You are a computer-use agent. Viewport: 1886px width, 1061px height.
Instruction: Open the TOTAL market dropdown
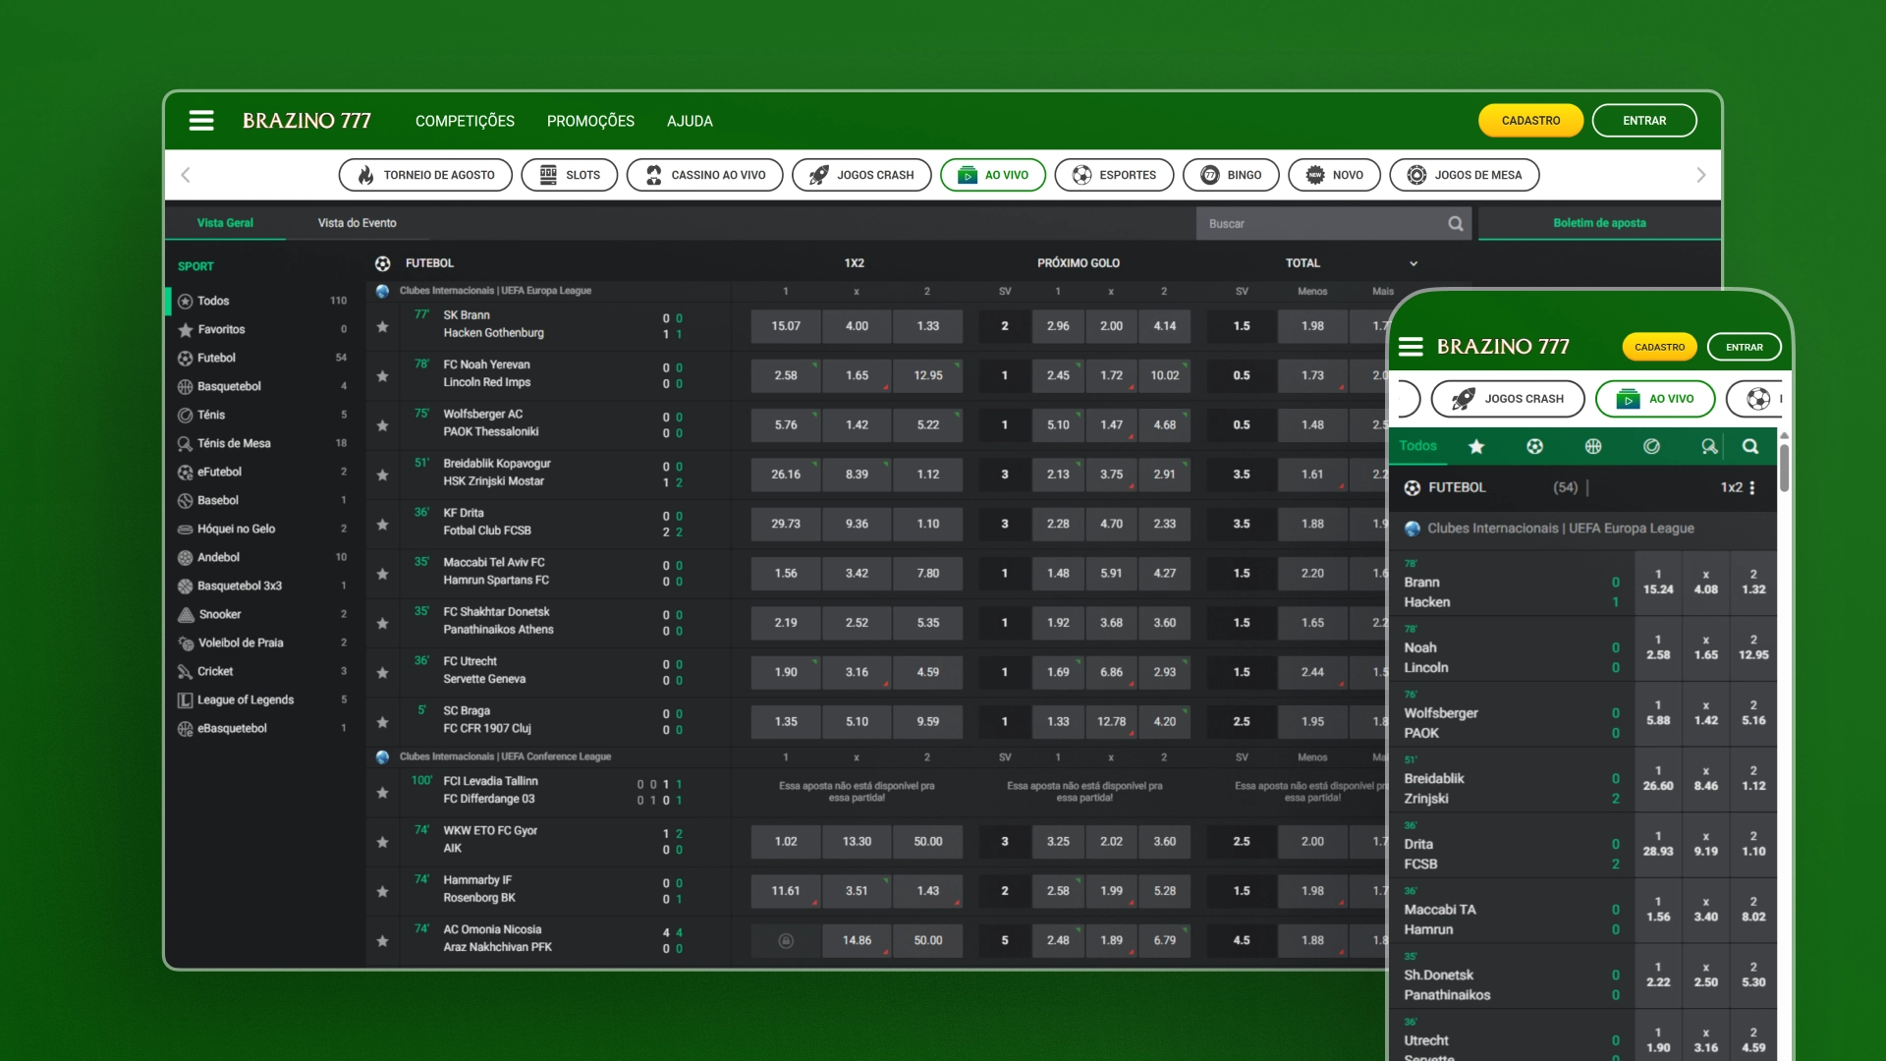[1414, 263]
